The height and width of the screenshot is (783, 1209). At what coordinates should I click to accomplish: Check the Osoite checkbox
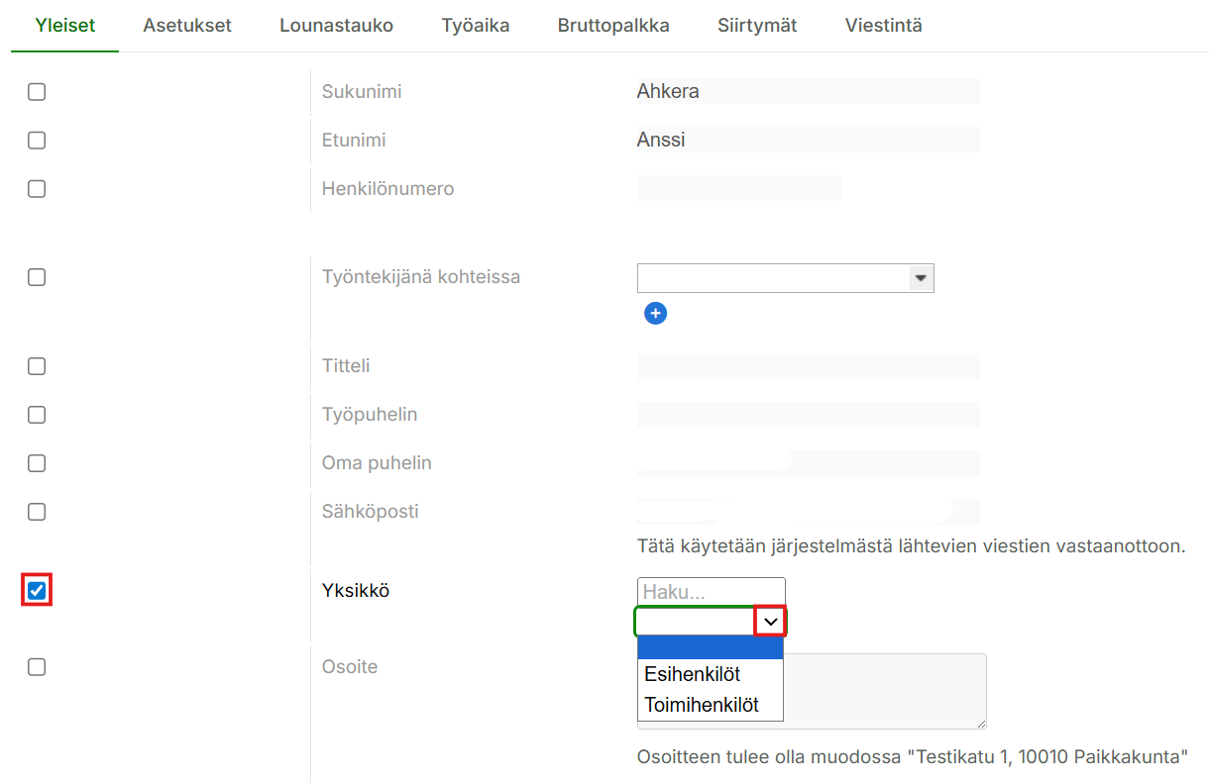(x=37, y=667)
